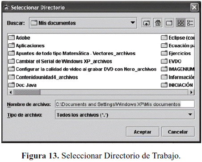This screenshot has width=202, height=162.
Task: Select the Ecuación folder
Action: [x=178, y=46]
